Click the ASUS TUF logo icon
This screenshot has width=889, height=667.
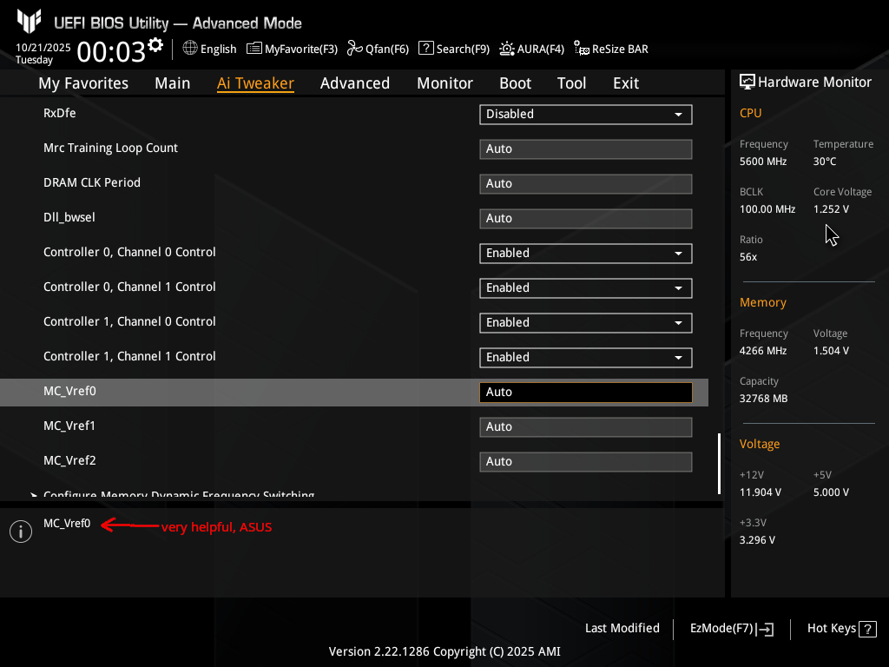coord(29,22)
